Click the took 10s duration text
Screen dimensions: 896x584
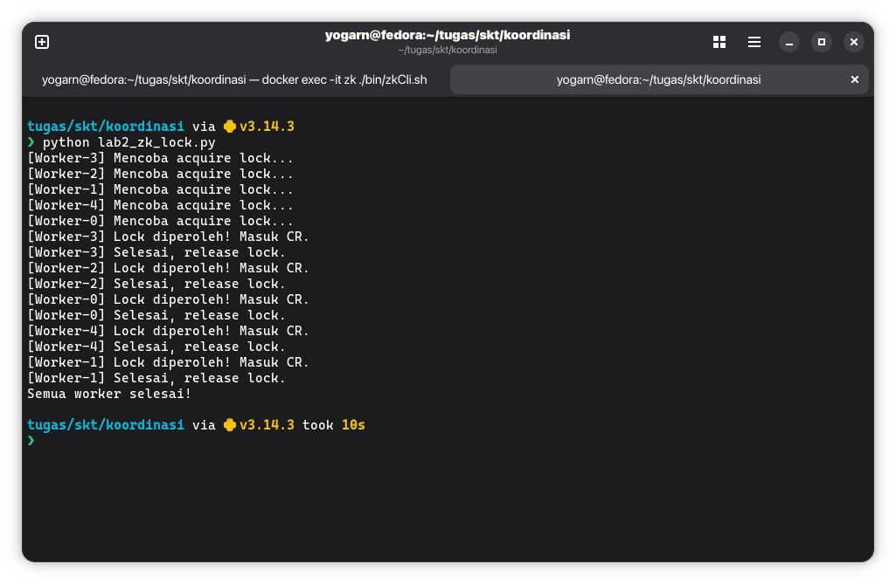point(334,425)
